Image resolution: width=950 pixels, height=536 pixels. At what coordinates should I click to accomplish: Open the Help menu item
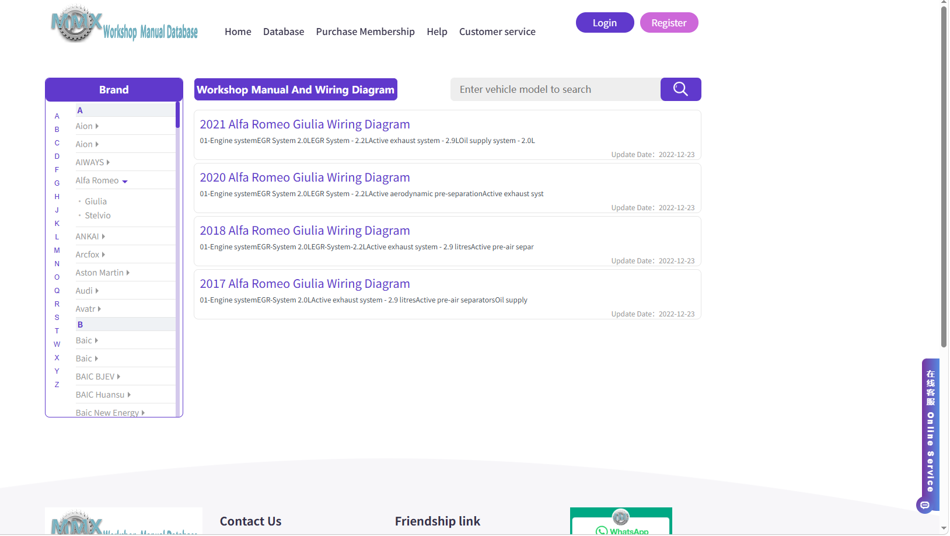click(x=437, y=32)
